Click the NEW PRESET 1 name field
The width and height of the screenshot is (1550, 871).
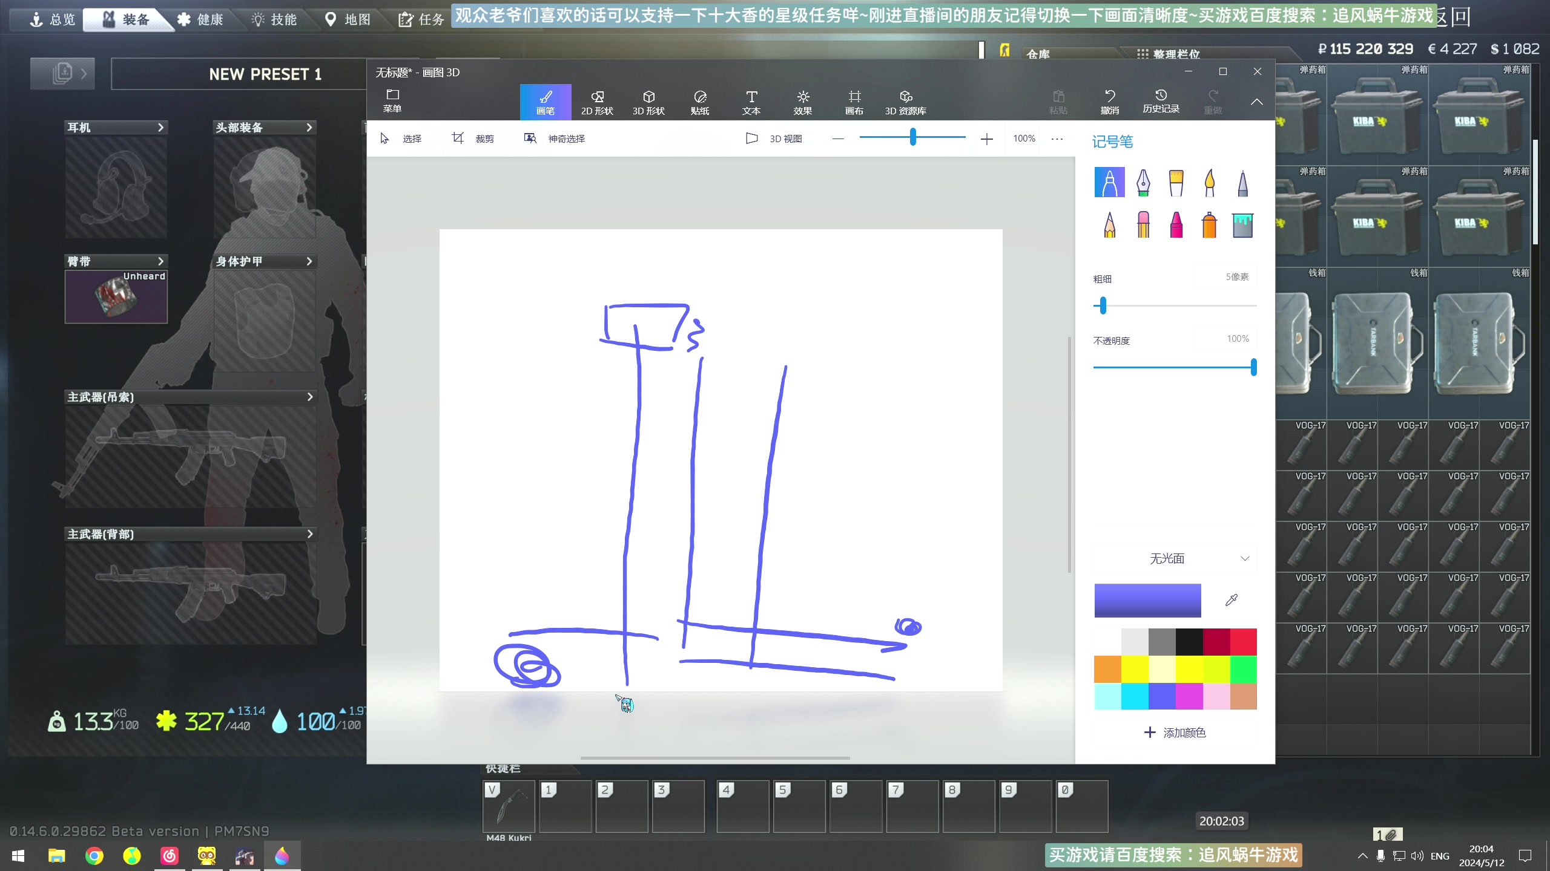tap(265, 74)
